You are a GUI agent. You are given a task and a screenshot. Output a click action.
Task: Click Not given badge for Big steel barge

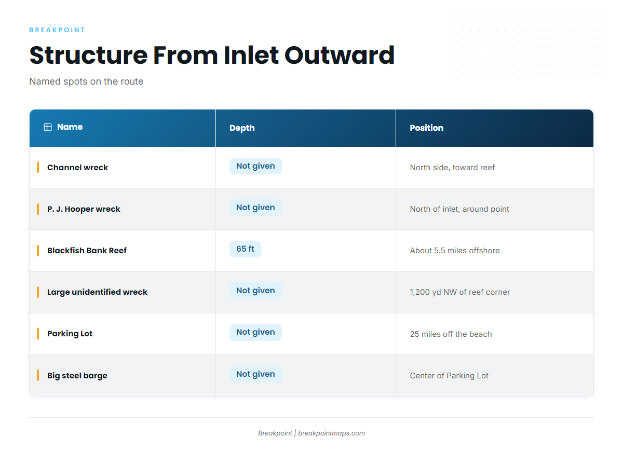255,374
